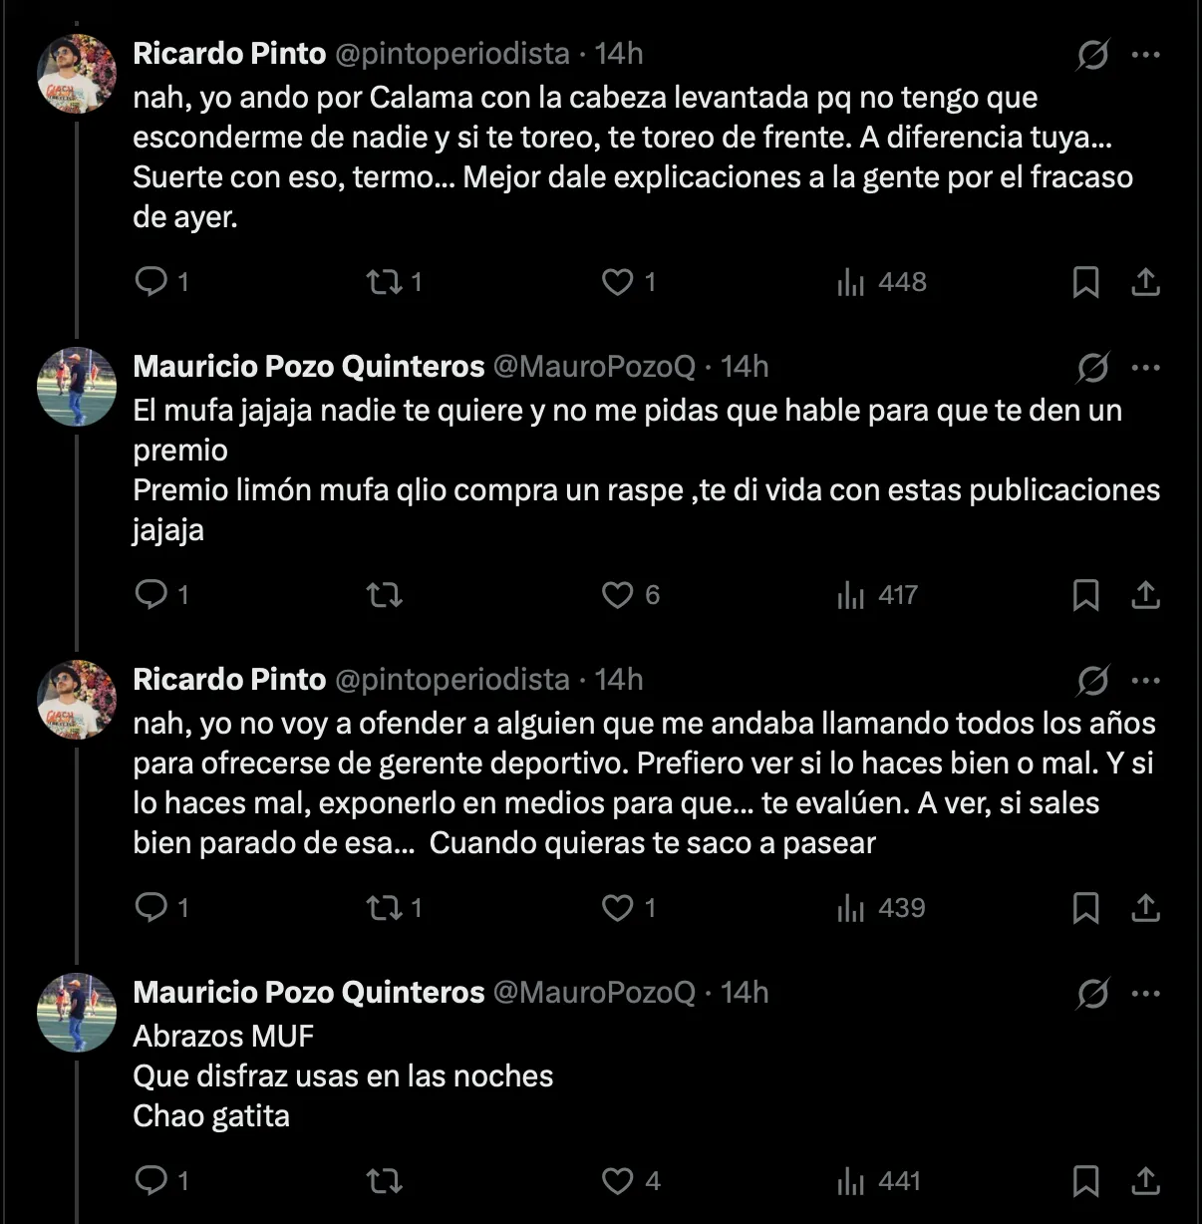Reply to the 'gerente deportivo' tweet

click(x=151, y=908)
